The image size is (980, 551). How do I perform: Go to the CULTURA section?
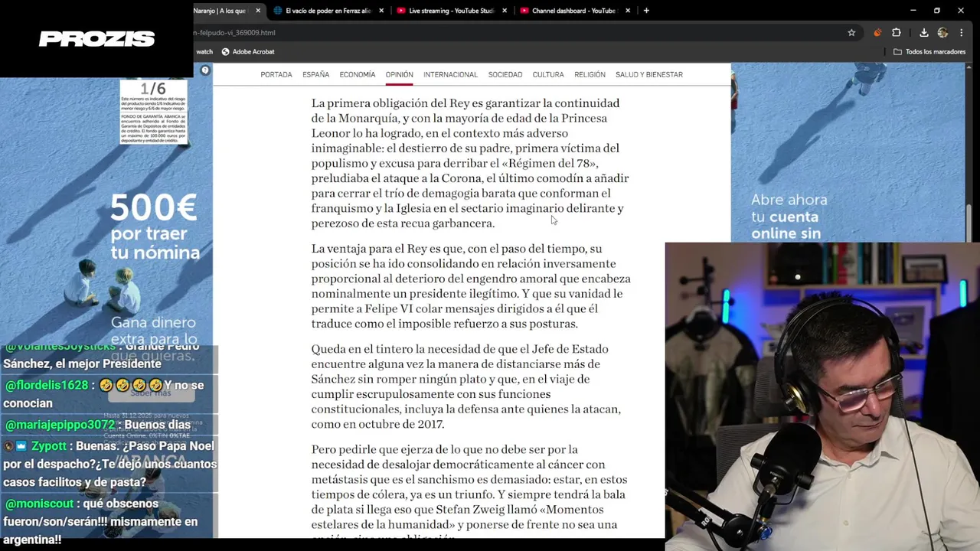pyautogui.click(x=548, y=75)
